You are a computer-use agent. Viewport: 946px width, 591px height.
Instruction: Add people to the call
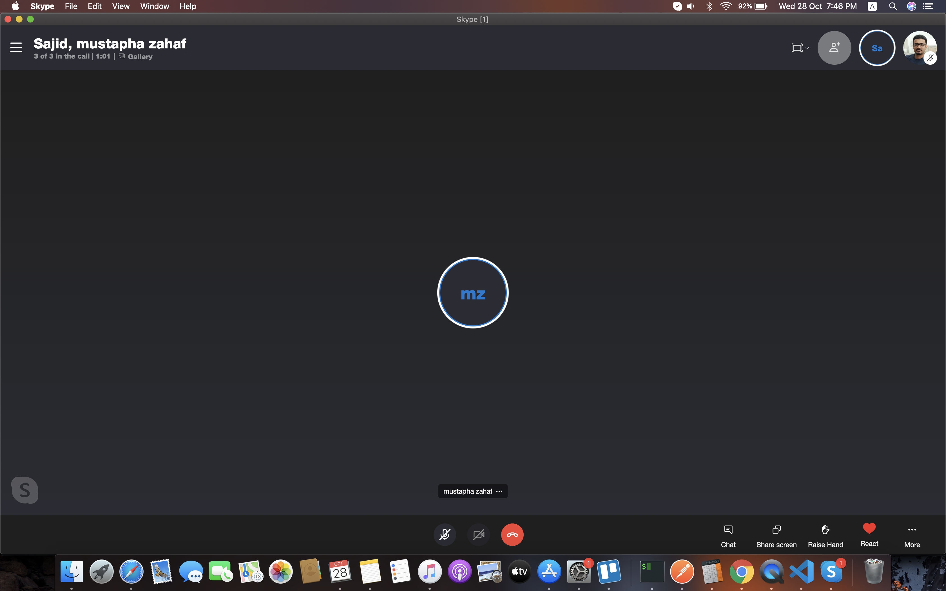834,48
